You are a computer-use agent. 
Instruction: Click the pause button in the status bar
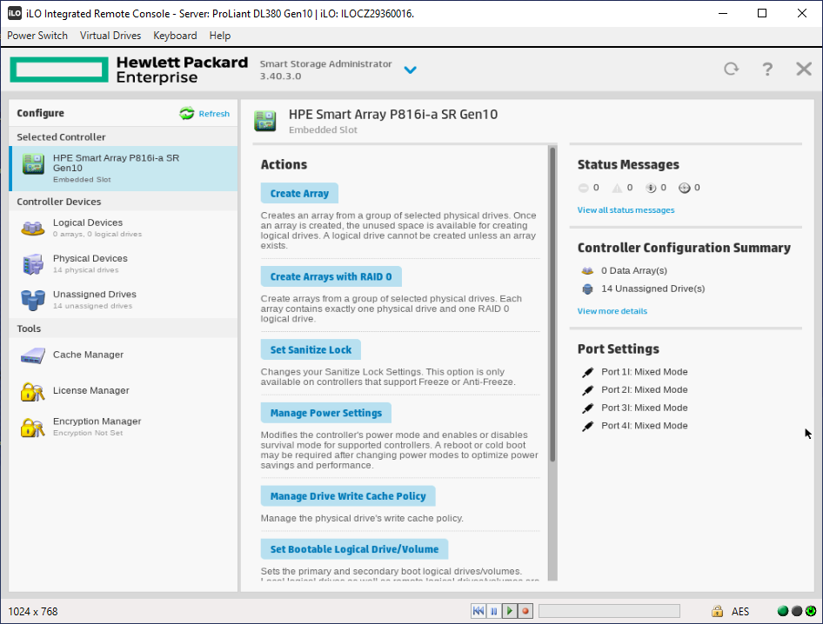pos(494,611)
